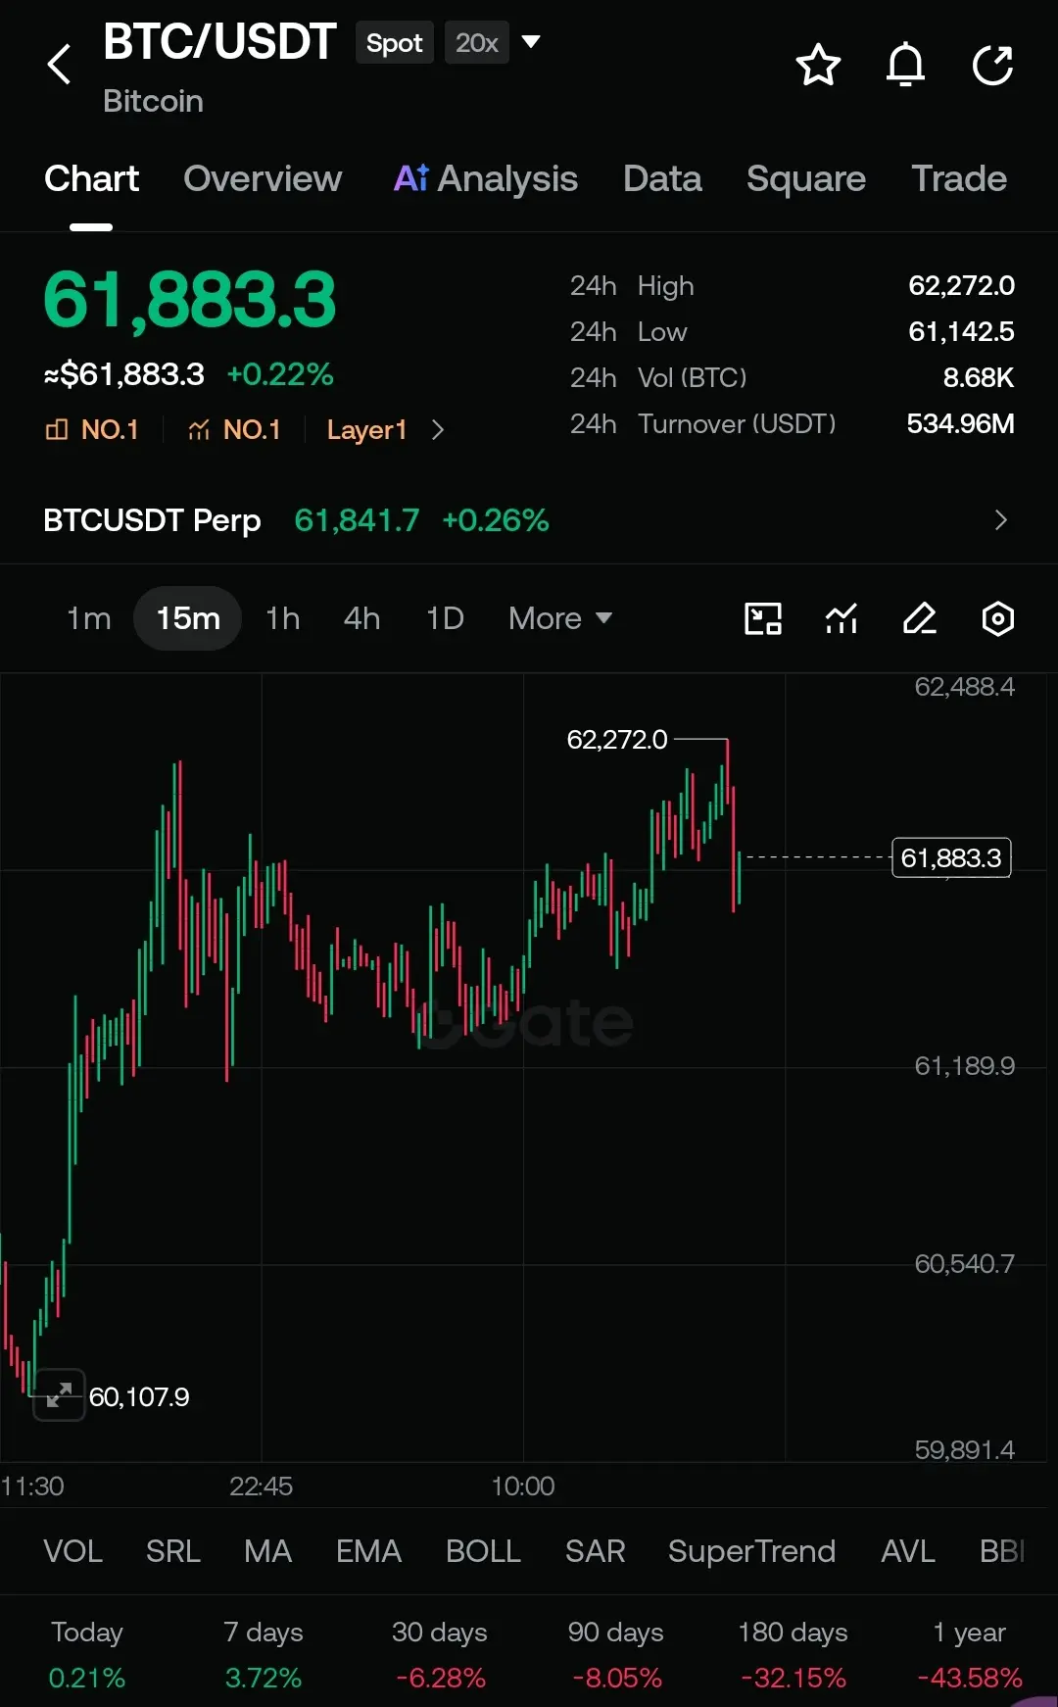The image size is (1058, 1707).
Task: Open chart settings hexagon icon
Action: coord(997,619)
